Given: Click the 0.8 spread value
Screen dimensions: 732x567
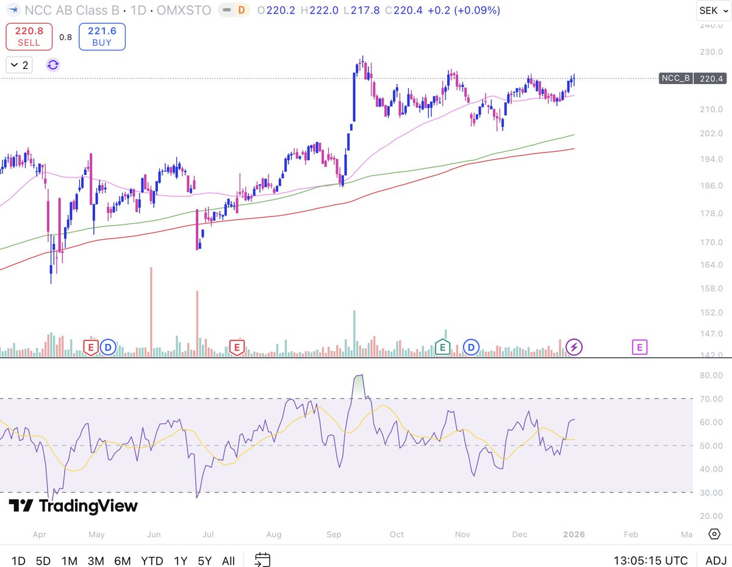Looking at the screenshot, I should click(x=65, y=37).
